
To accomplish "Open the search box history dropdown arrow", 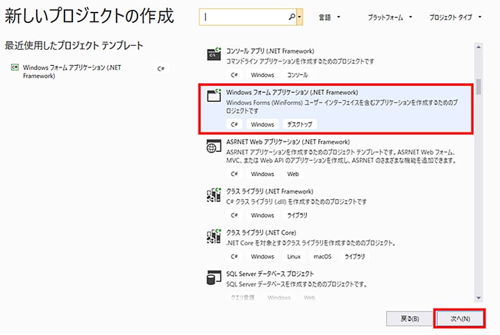I will click(299, 17).
